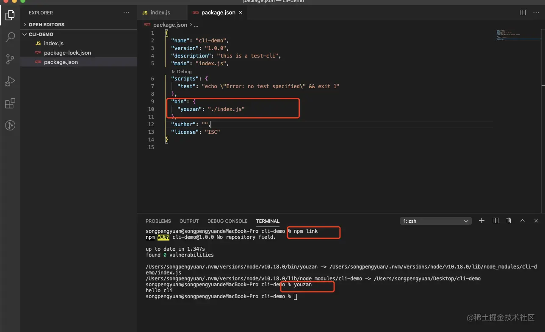The height and width of the screenshot is (332, 545).
Task: Click package.json in the breadcrumb bar
Action: (170, 25)
